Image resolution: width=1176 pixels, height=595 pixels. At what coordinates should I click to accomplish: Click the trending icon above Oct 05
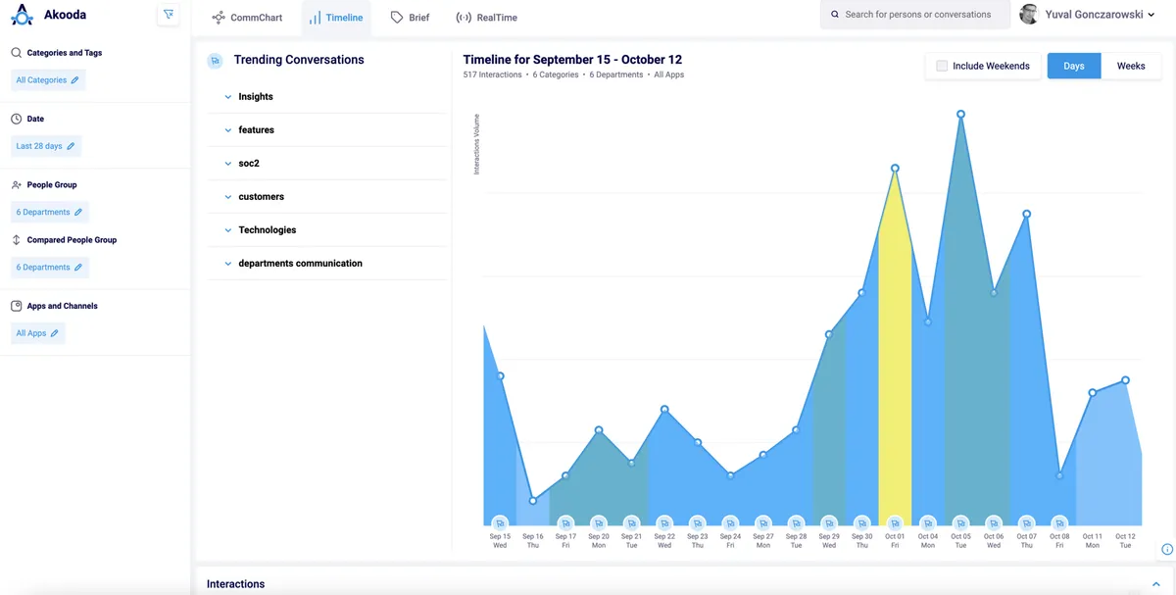[960, 523]
